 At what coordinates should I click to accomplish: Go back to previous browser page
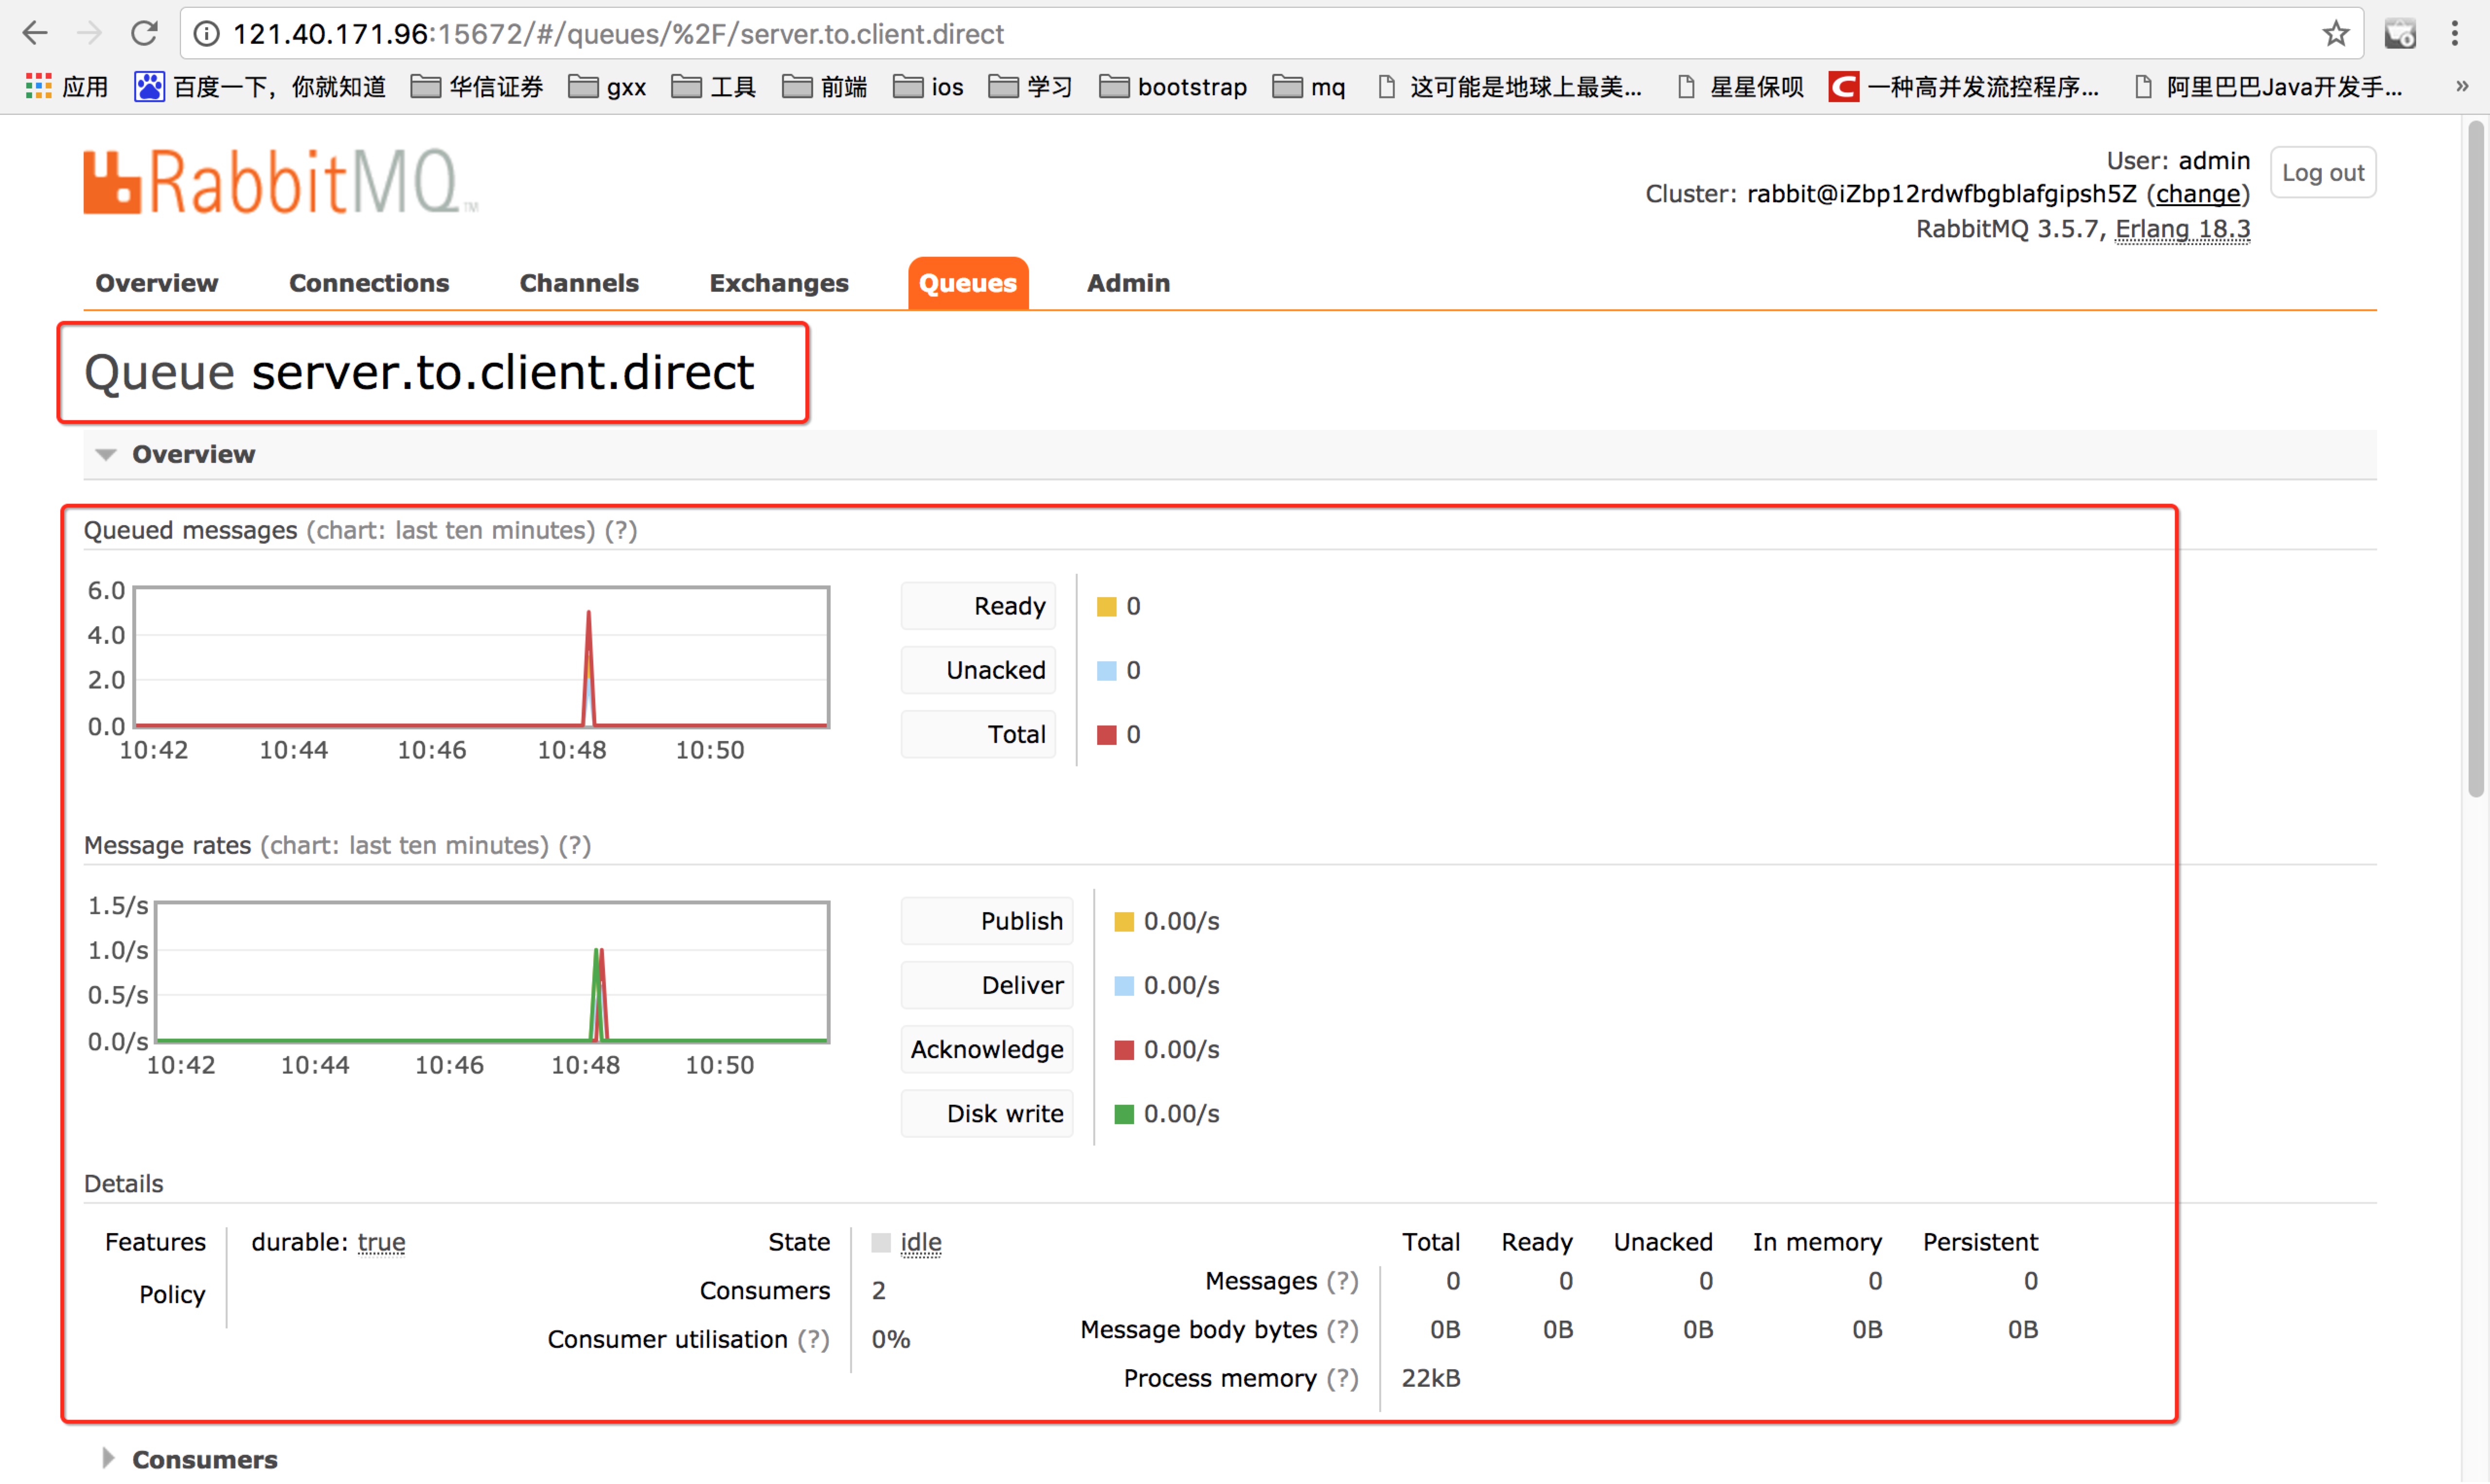pyautogui.click(x=35, y=33)
